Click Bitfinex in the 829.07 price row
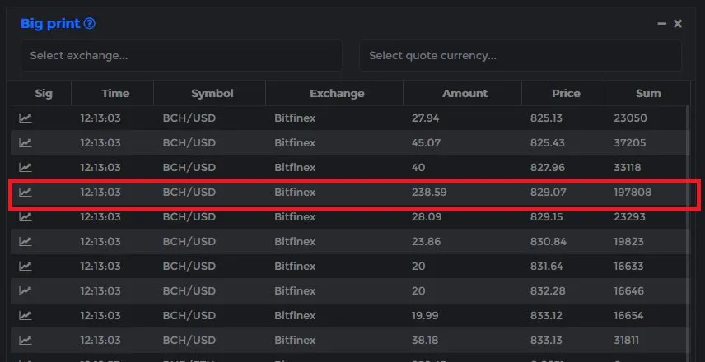This screenshot has height=362, width=705. [x=295, y=193]
